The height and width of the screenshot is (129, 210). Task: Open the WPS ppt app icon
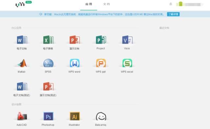[101, 63]
